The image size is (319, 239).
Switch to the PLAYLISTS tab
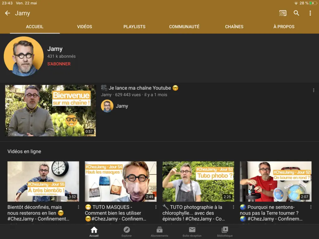tap(134, 27)
